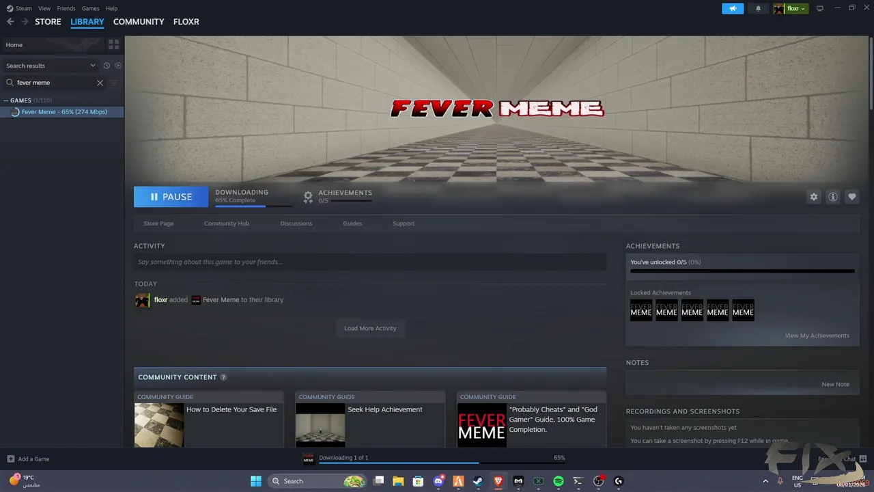The height and width of the screenshot is (492, 874).
Task: Sort by recent activity clock icon
Action: (x=107, y=66)
